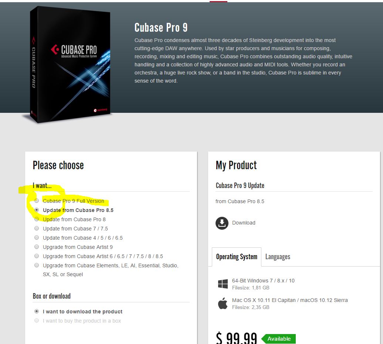The width and height of the screenshot is (383, 344).
Task: Click the Apple logo icon
Action: (x=223, y=303)
